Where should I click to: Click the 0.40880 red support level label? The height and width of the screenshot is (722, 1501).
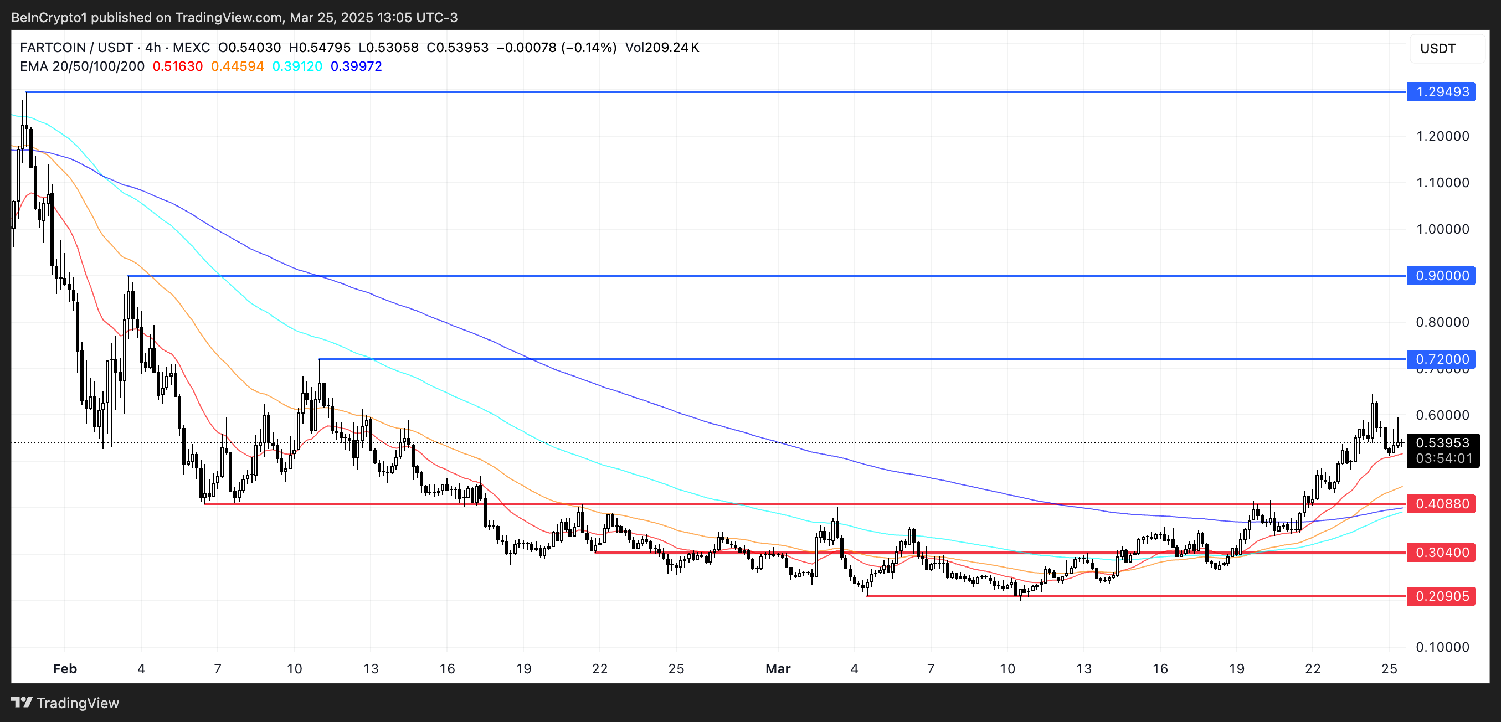pyautogui.click(x=1441, y=504)
